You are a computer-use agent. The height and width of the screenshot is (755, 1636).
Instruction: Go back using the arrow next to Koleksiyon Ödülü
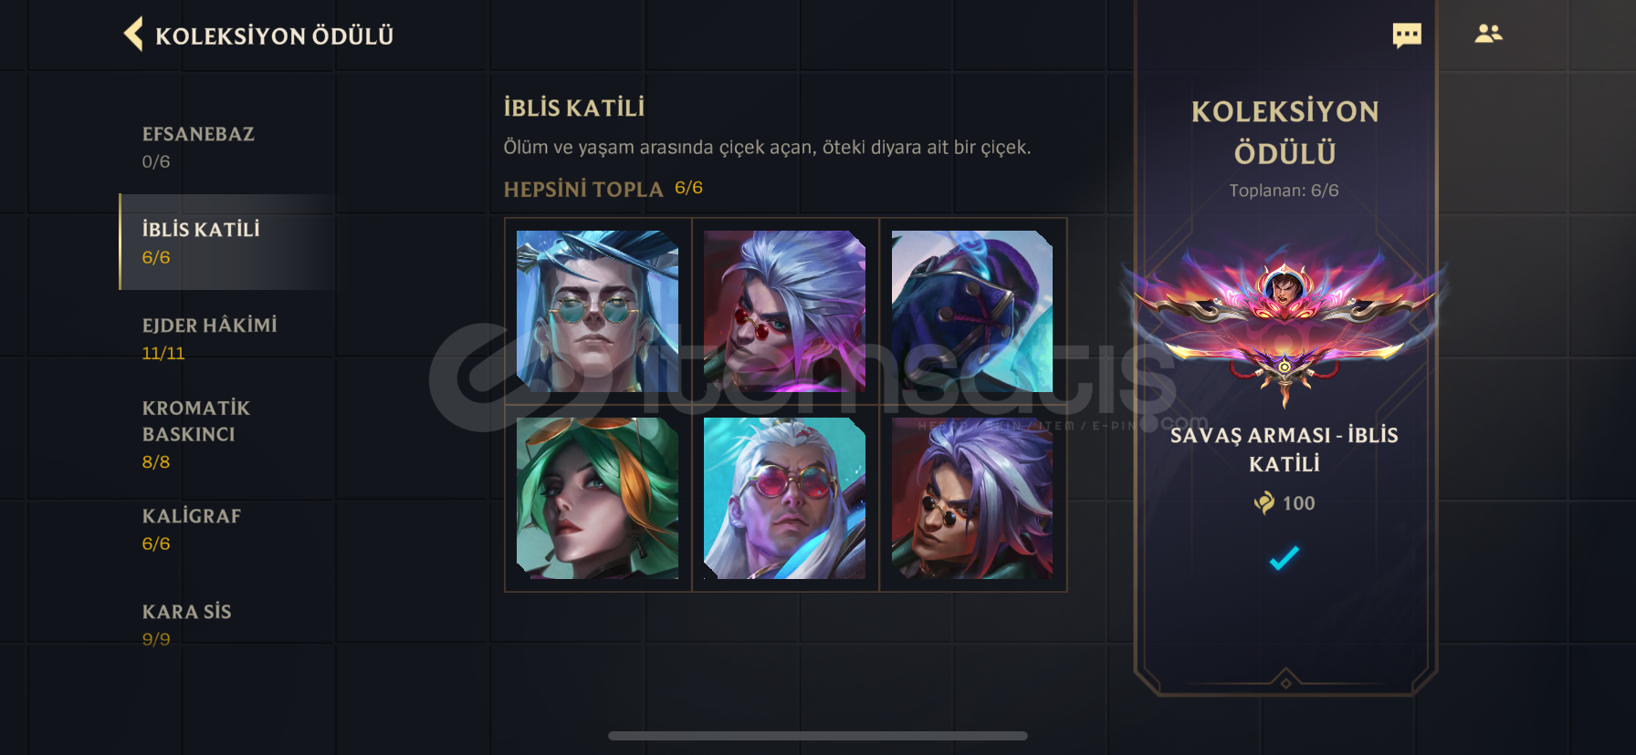pyautogui.click(x=134, y=35)
